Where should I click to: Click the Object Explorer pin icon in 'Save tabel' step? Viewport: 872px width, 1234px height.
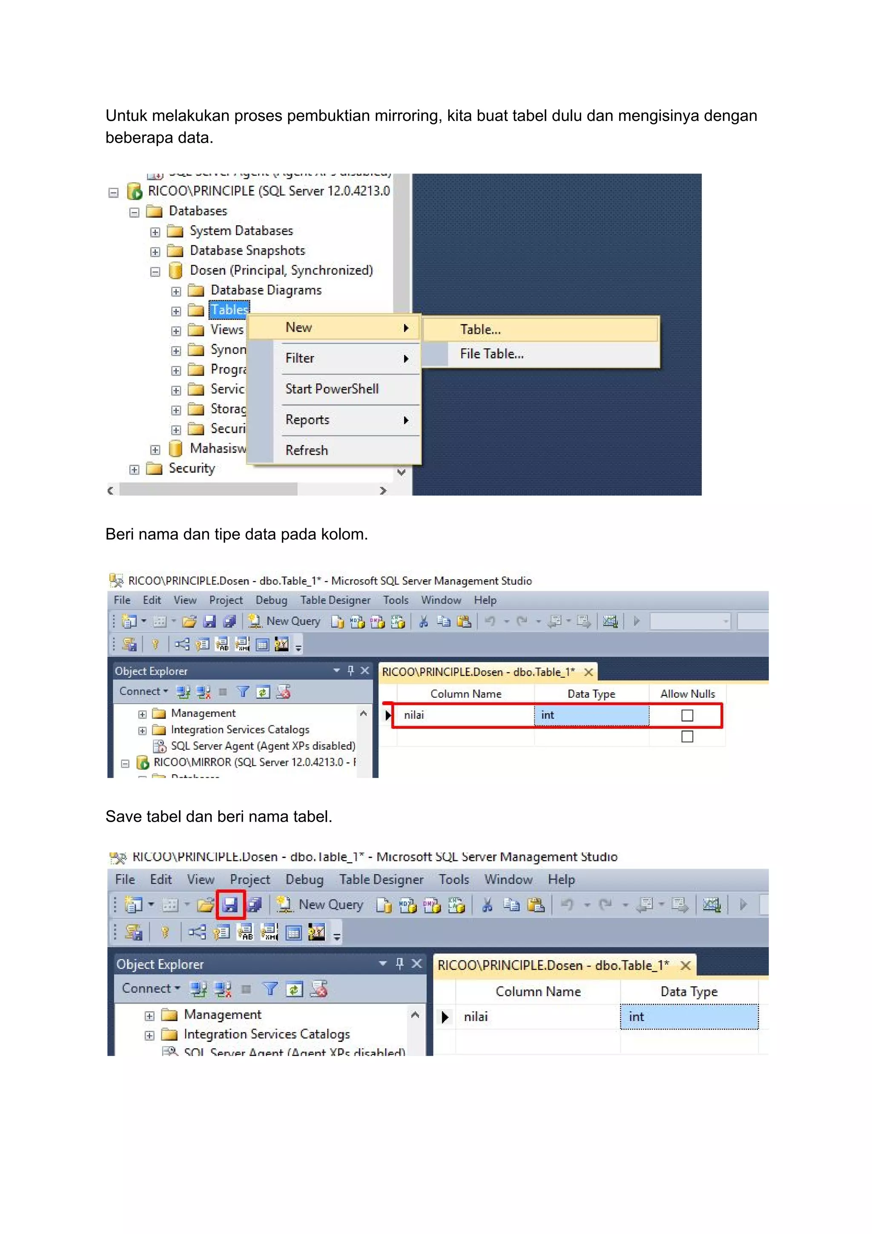point(399,964)
